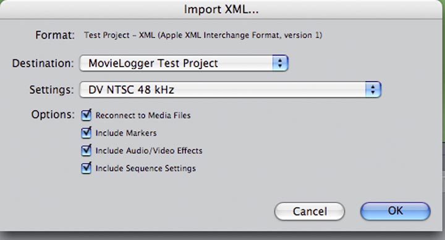Click the blue arrows on Destination popup
The width and height of the screenshot is (445, 240).
coord(280,63)
